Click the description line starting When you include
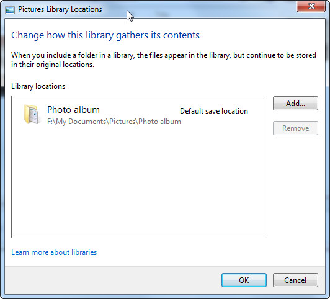 point(164,55)
